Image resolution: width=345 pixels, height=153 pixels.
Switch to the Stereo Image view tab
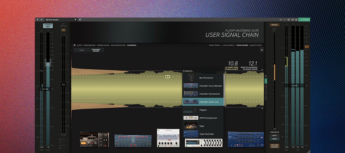click(x=103, y=45)
